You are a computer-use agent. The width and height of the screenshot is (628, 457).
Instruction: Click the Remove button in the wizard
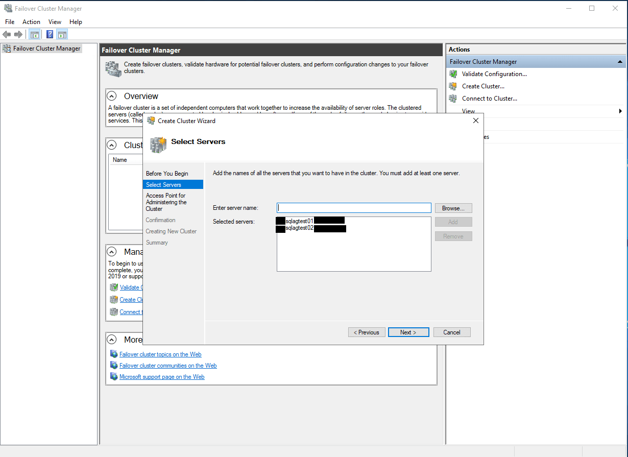(x=453, y=236)
